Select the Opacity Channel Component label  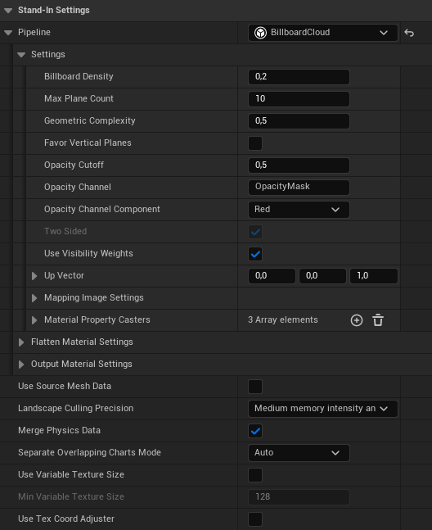(102, 209)
